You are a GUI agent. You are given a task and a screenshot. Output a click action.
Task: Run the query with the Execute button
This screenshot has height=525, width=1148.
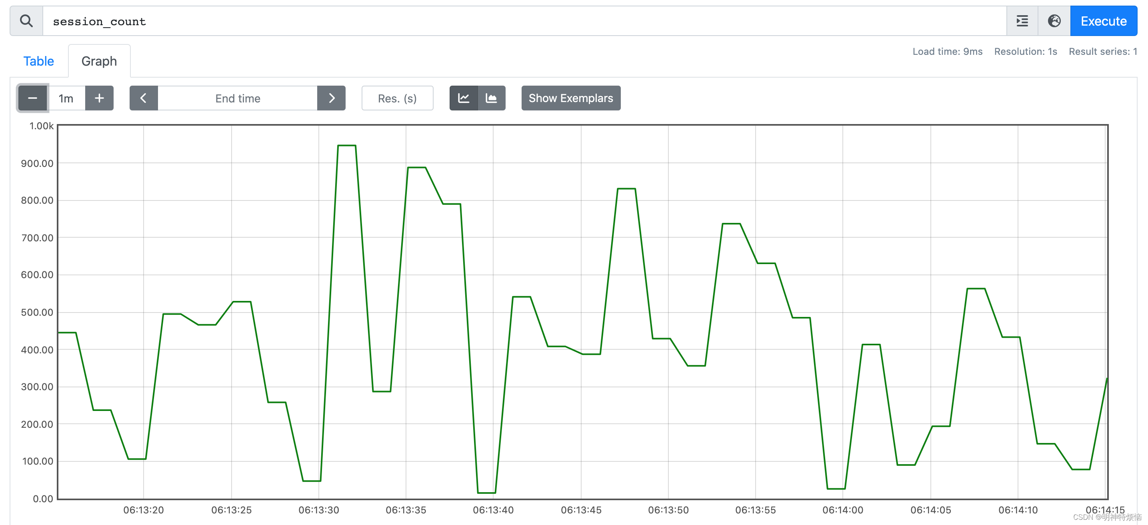[1104, 21]
